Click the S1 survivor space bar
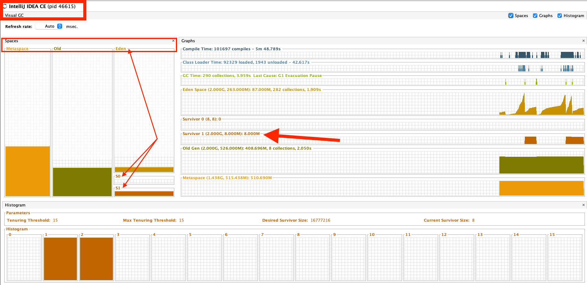Viewport: 587px width, 285px height. click(144, 193)
